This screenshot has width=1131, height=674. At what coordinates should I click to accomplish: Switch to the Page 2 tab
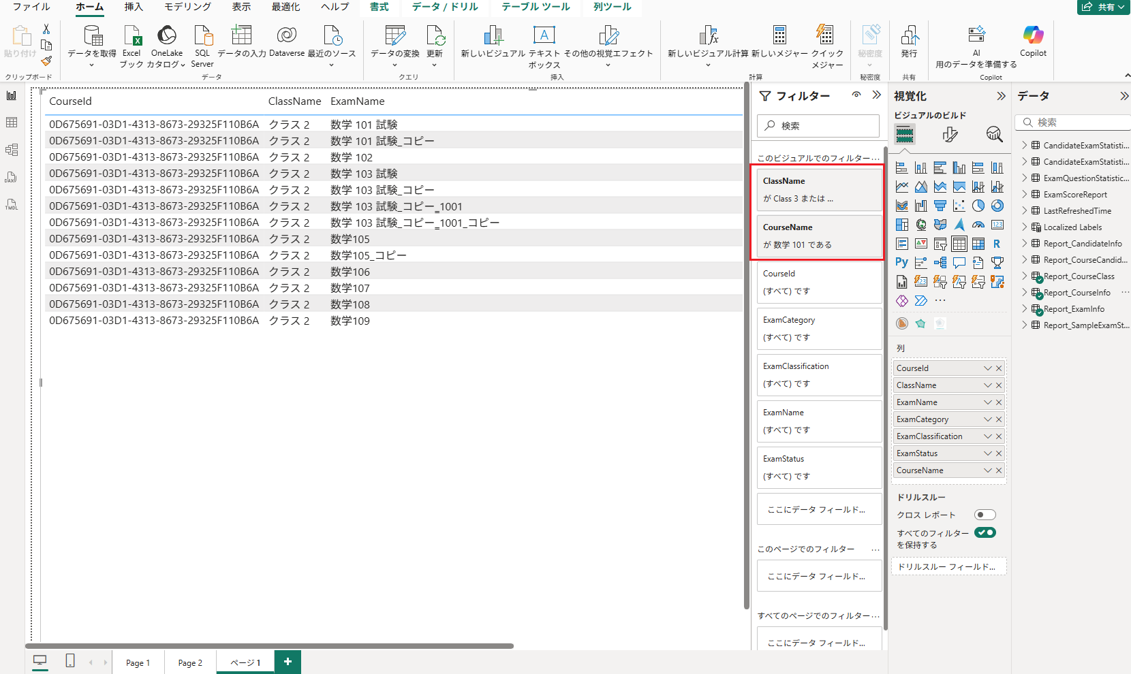[x=189, y=662]
